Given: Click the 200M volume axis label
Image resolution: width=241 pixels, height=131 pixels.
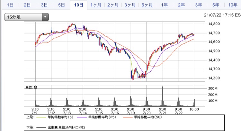Looking at the screenshot, I should (213, 95).
